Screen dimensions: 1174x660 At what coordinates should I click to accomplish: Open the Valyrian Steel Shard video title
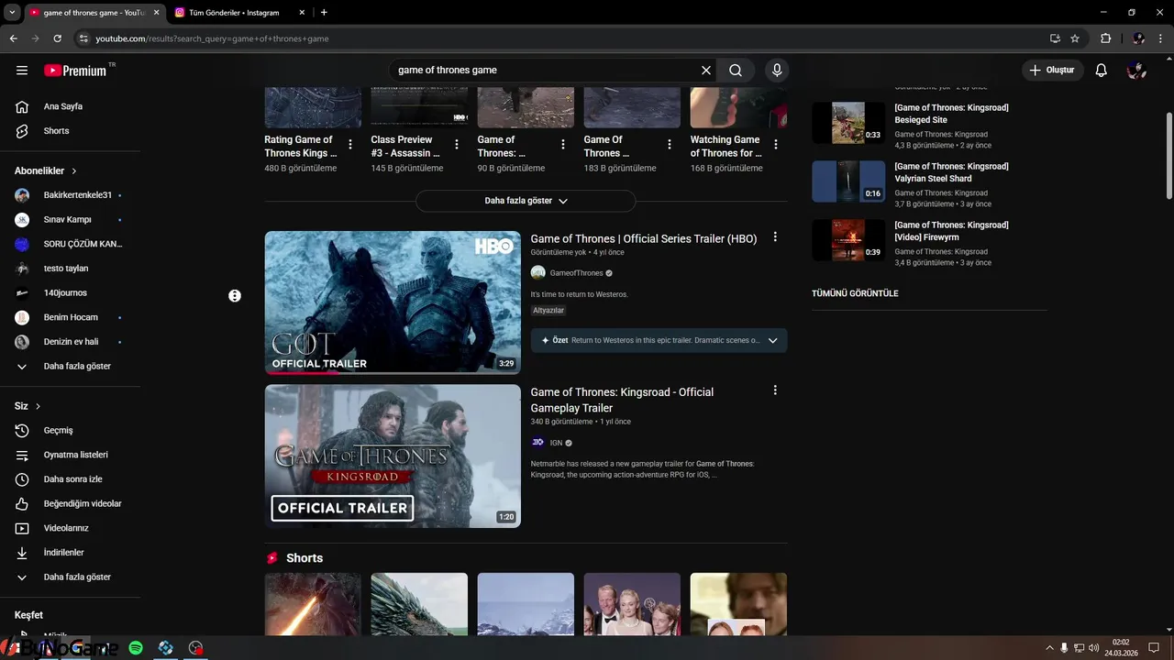tap(951, 172)
